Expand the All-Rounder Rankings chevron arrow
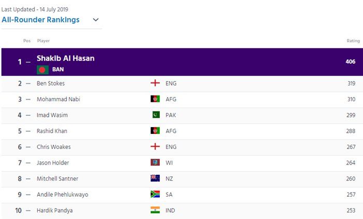This screenshot has width=363, height=219. (95, 20)
